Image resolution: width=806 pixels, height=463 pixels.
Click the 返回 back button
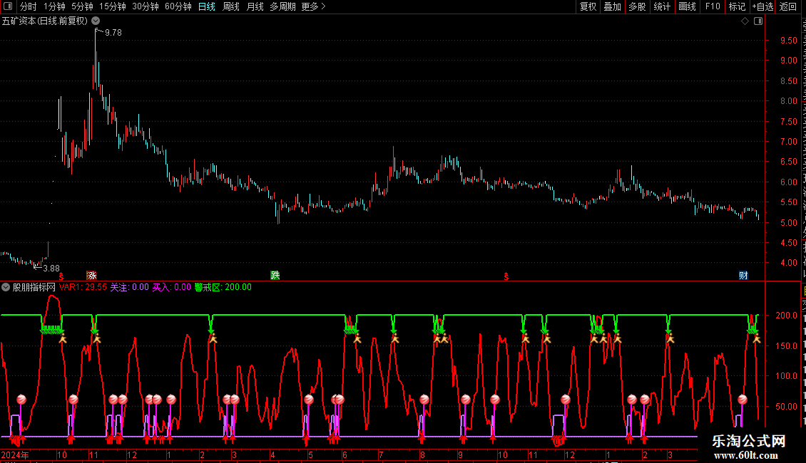point(787,6)
